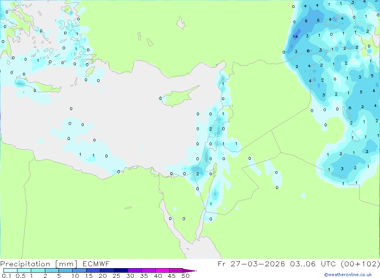This screenshot has height=278, width=380.
Task: Click the '9' precipitation value on map
Action: (306, 21)
